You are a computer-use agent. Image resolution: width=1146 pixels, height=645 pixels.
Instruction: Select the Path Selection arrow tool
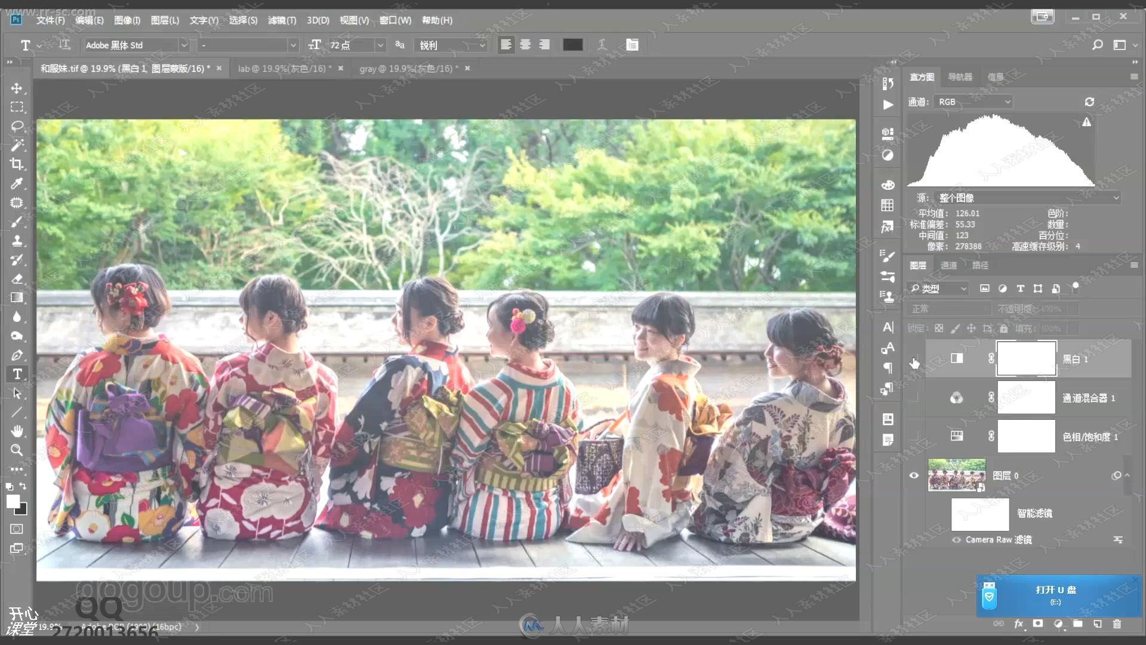pos(17,394)
